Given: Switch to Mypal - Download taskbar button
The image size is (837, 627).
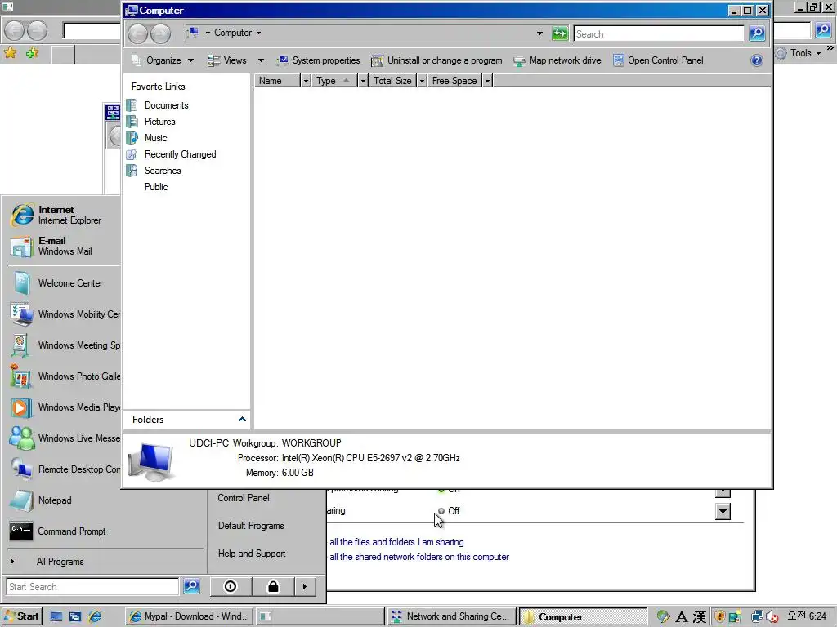Looking at the screenshot, I should [189, 616].
